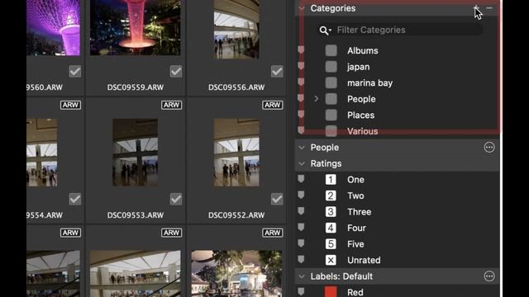The height and width of the screenshot is (297, 529).
Task: Click the 'Red' label name text
Action: pyautogui.click(x=355, y=292)
